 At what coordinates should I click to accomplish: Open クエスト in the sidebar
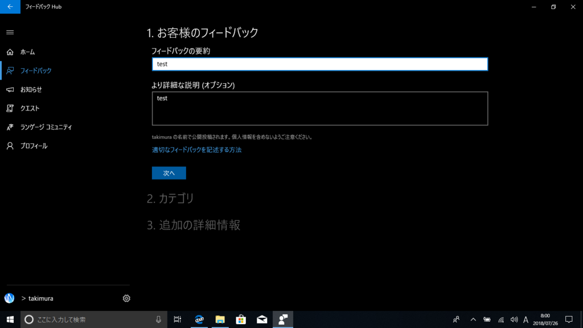(30, 108)
